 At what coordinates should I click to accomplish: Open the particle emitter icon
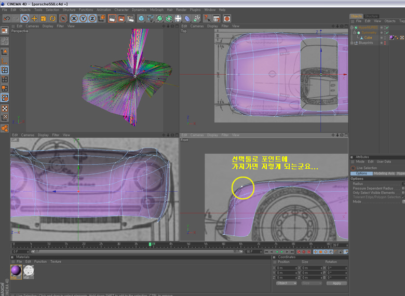[197, 19]
